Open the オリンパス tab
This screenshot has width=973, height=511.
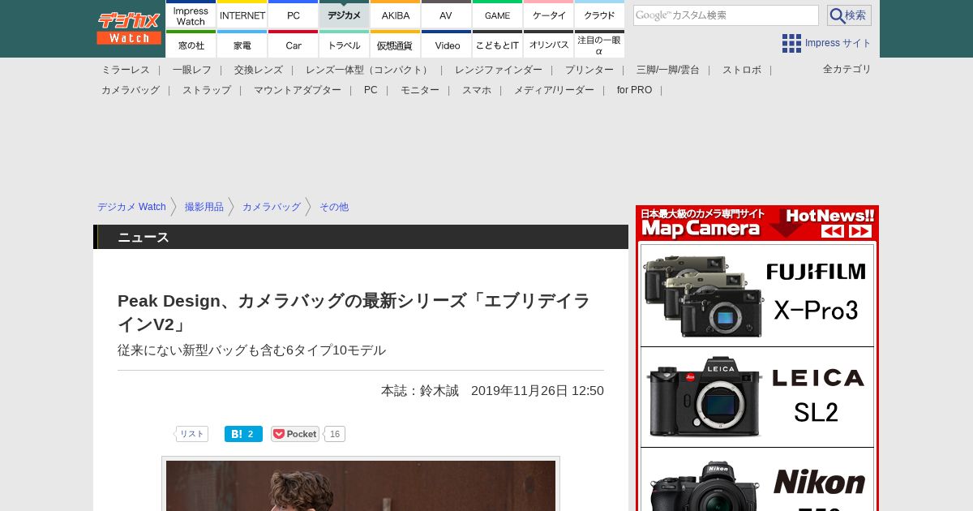click(549, 45)
